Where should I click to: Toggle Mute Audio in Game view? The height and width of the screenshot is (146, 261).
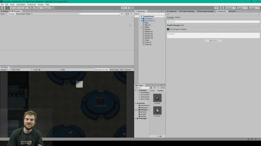[114, 70]
